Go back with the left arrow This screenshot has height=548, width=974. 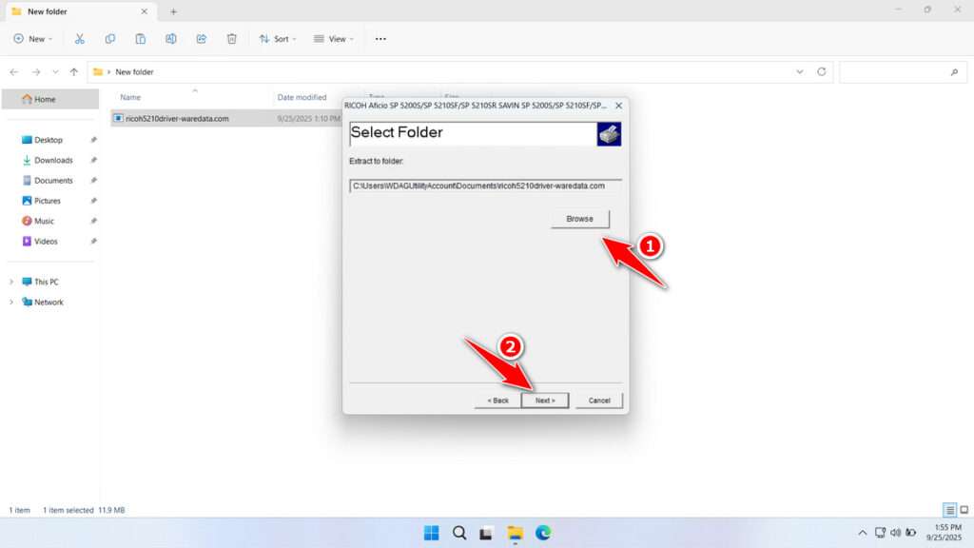pos(13,72)
